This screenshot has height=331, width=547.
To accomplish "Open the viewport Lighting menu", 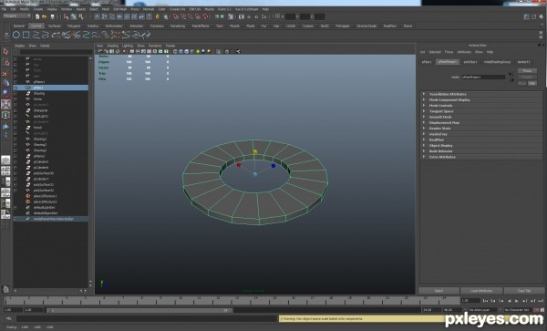I will [x=128, y=46].
